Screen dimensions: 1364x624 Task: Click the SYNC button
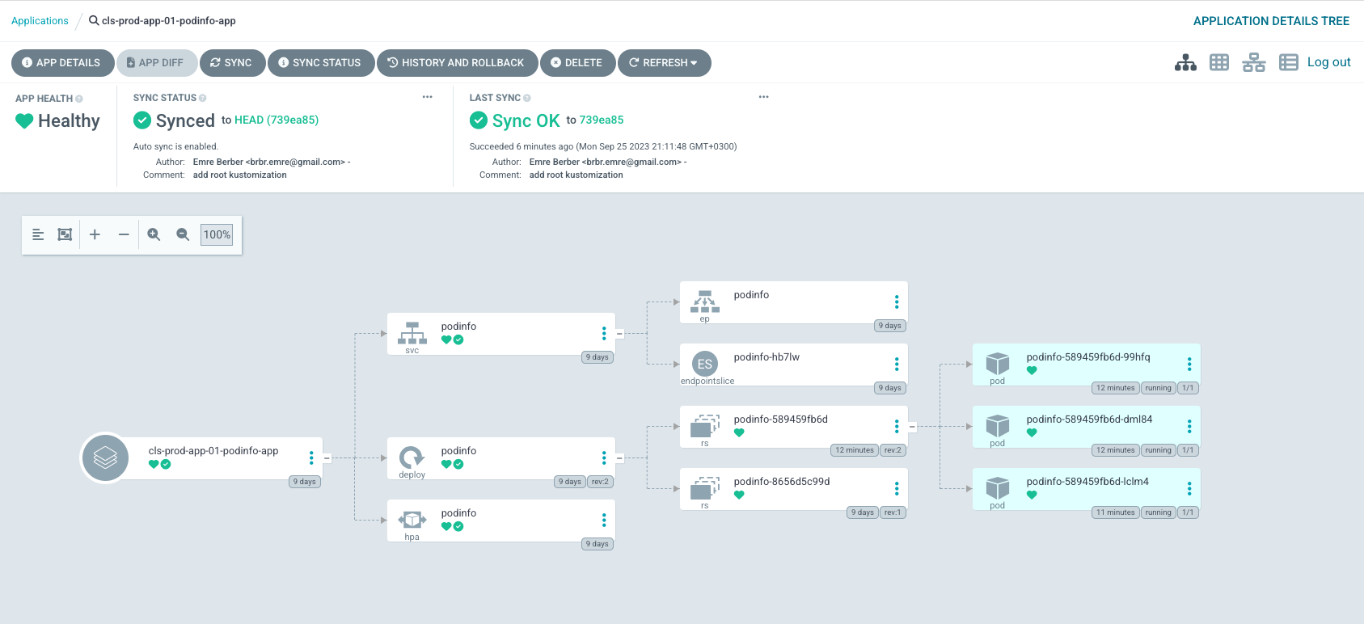tap(232, 63)
